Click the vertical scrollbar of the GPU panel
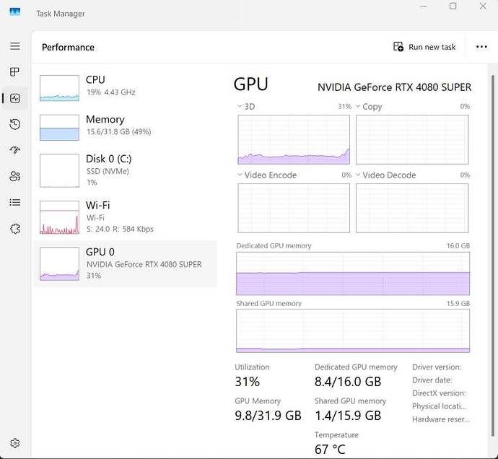 [x=493, y=255]
